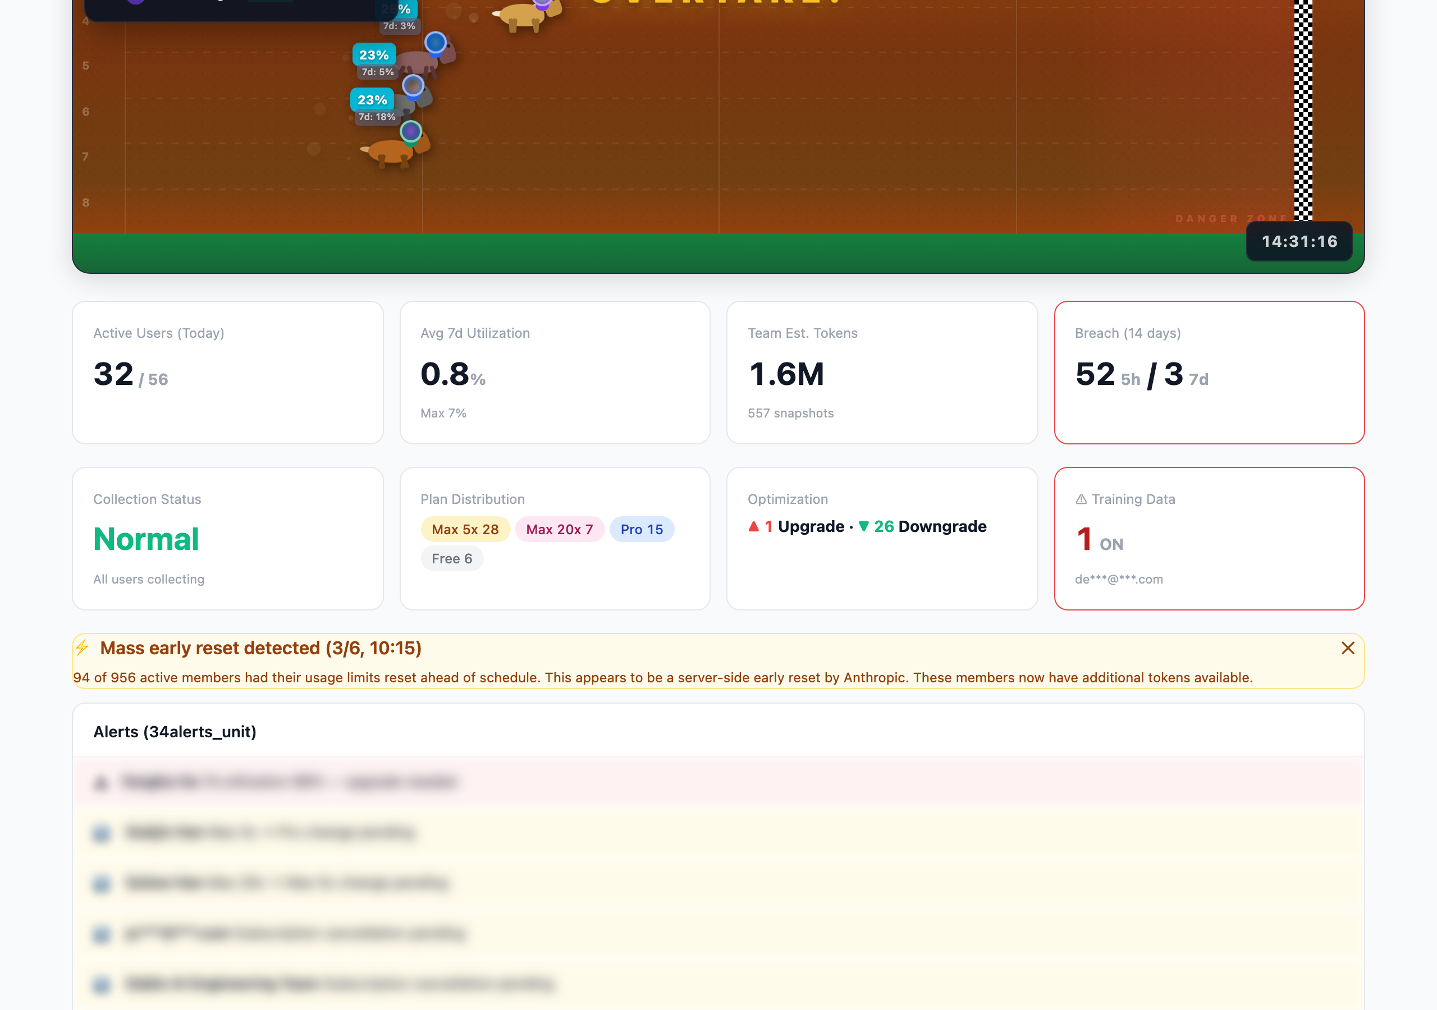Viewport: 1437px width, 1010px height.
Task: Dismiss the Mass early reset alert
Action: [1348, 648]
